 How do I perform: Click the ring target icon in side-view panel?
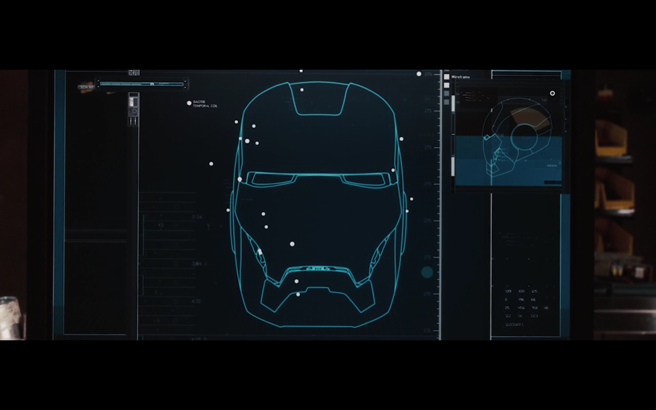pyautogui.click(x=552, y=93)
